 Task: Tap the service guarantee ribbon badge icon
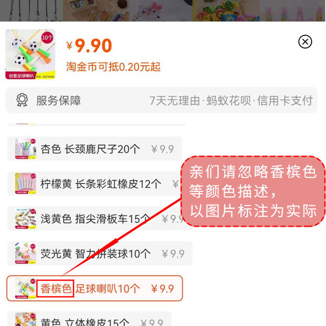coord(22,100)
